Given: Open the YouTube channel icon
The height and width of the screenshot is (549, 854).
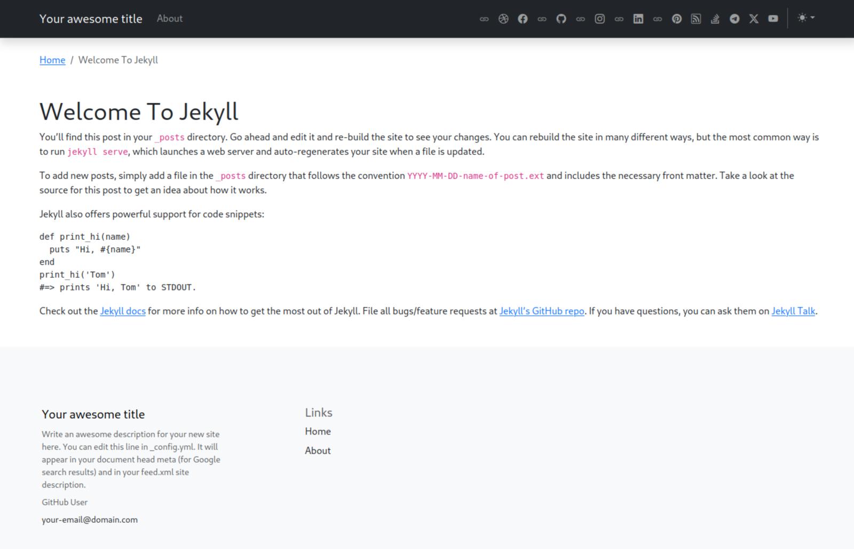Looking at the screenshot, I should pos(772,18).
